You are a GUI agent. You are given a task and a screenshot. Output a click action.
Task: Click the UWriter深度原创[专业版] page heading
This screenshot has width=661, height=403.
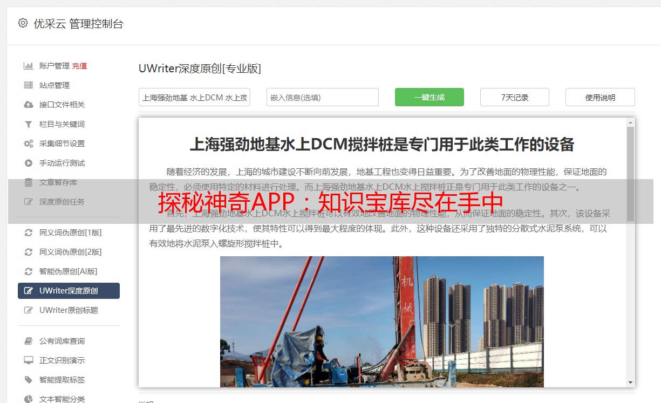(200, 69)
